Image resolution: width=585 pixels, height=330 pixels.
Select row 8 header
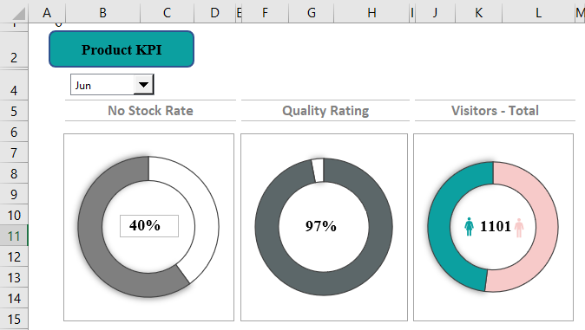click(x=14, y=173)
